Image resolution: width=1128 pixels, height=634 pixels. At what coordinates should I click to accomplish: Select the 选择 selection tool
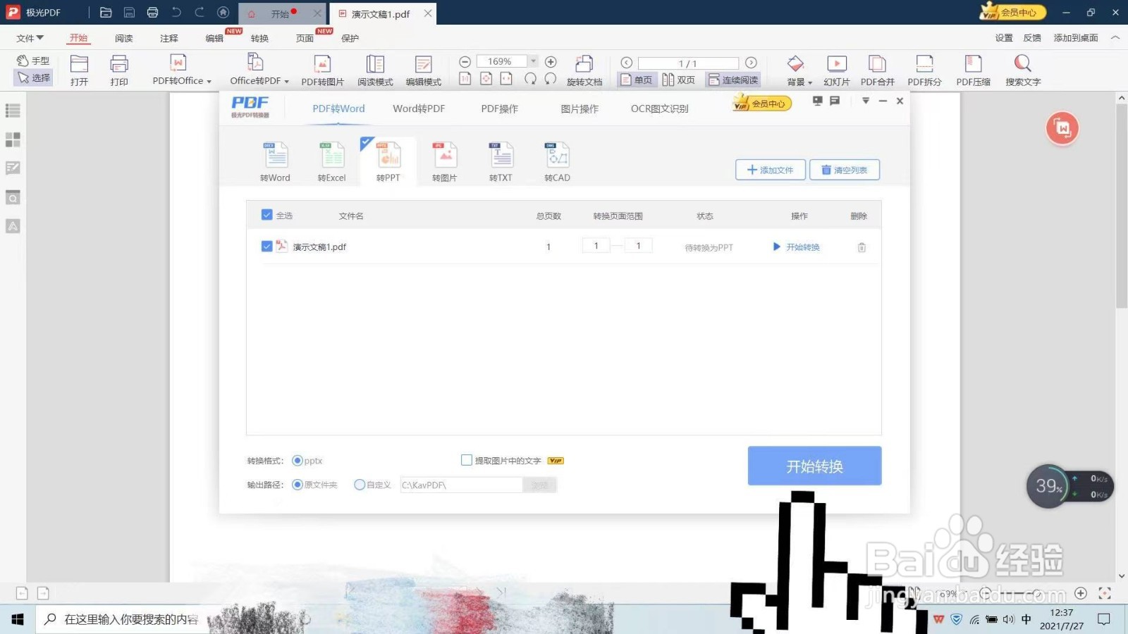[33, 77]
